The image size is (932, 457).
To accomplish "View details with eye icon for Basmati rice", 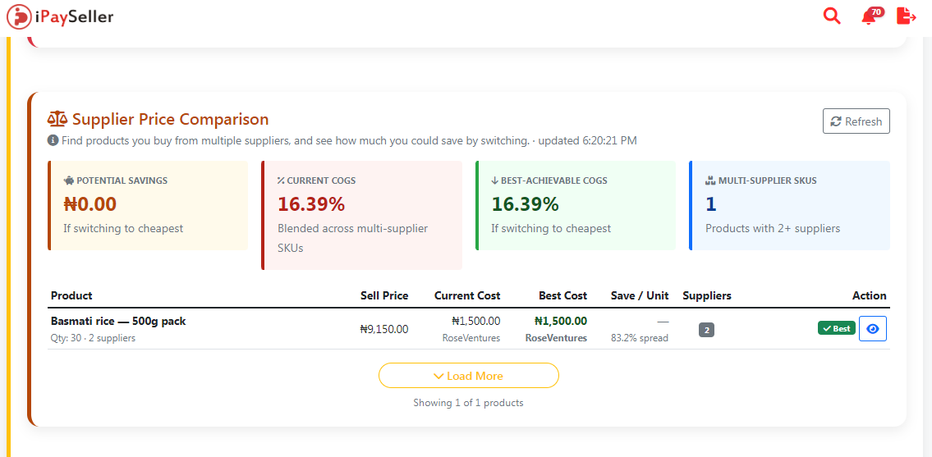I will (873, 329).
